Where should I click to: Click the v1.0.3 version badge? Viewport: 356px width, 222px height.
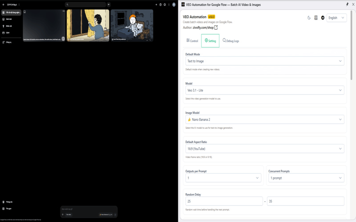tap(211, 17)
